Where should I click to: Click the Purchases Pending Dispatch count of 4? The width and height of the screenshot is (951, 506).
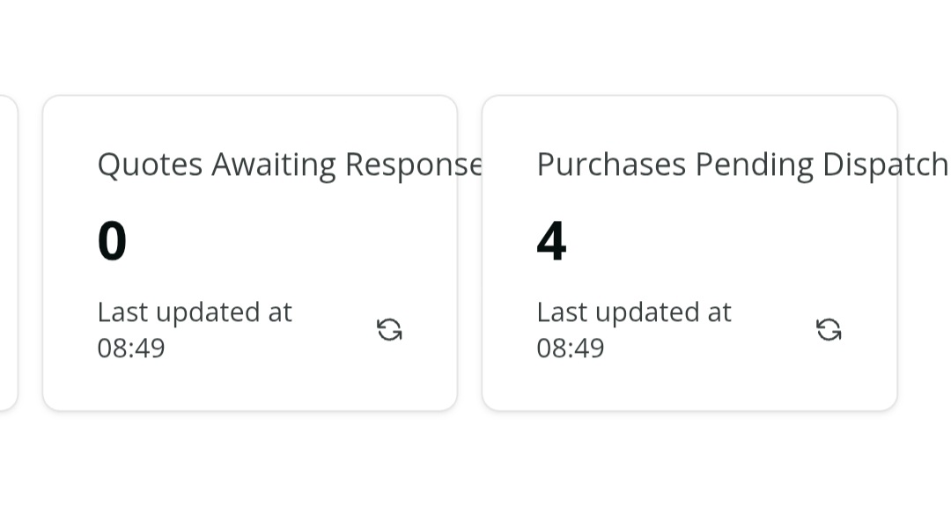(x=551, y=241)
